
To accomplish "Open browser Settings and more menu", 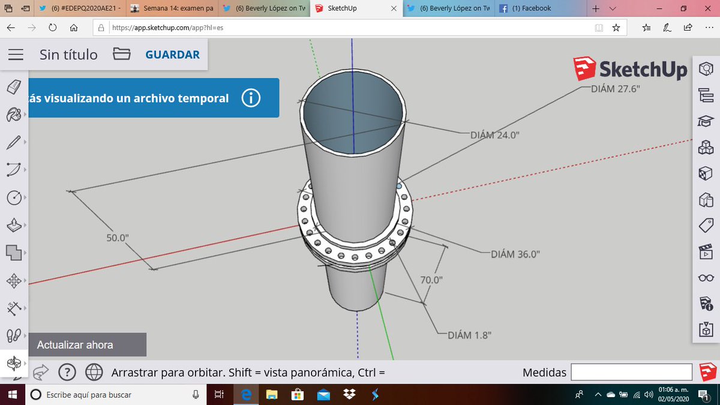I will click(x=709, y=28).
